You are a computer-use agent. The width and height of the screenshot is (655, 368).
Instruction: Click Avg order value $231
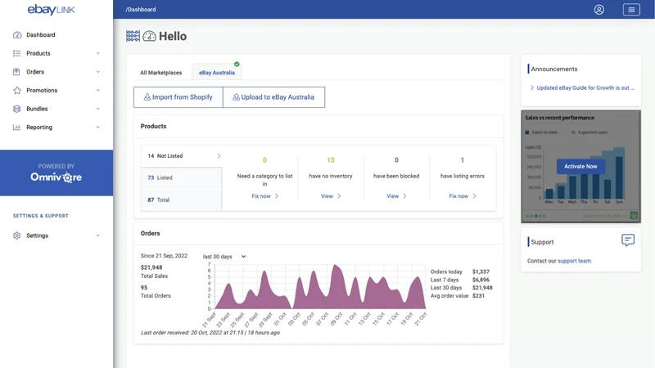pyautogui.click(x=478, y=296)
